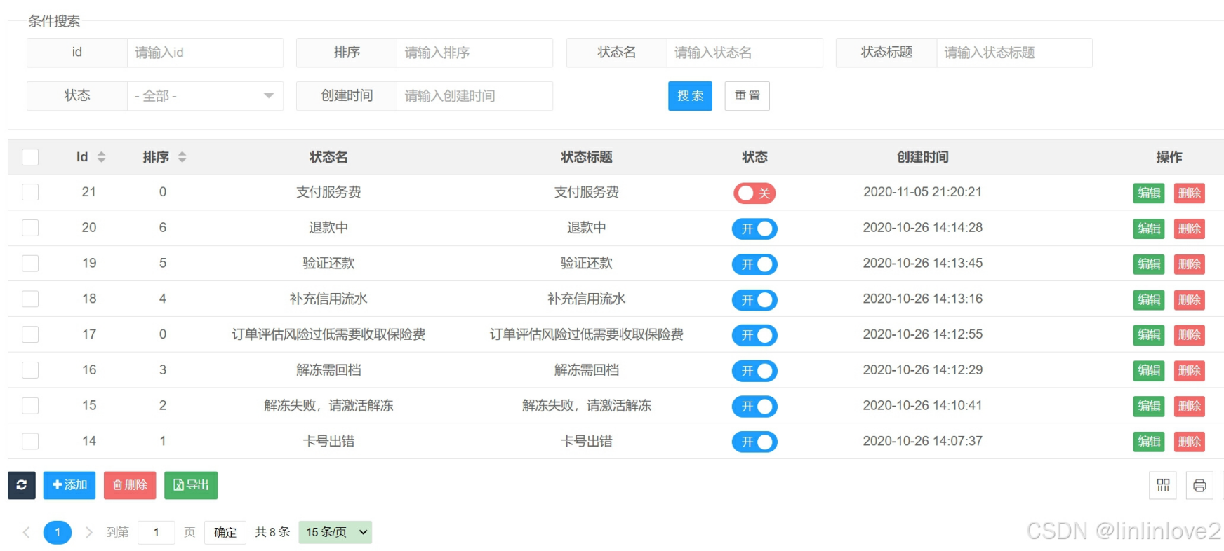Click the page number jump input
Viewport: 1224px width, 551px height.
[157, 533]
